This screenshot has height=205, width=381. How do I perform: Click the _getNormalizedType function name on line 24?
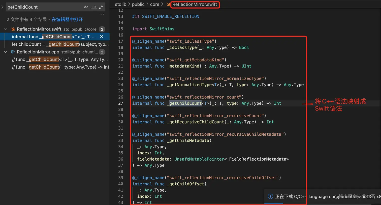pos(189,85)
